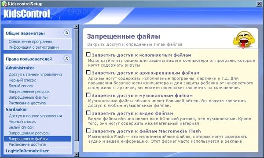
Task: Open Sardaukar's 'Расписание доступа'
Action: pyautogui.click(x=27, y=144)
